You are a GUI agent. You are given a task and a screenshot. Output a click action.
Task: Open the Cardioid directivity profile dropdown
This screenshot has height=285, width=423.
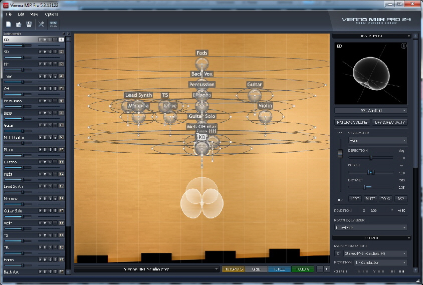pos(371,111)
